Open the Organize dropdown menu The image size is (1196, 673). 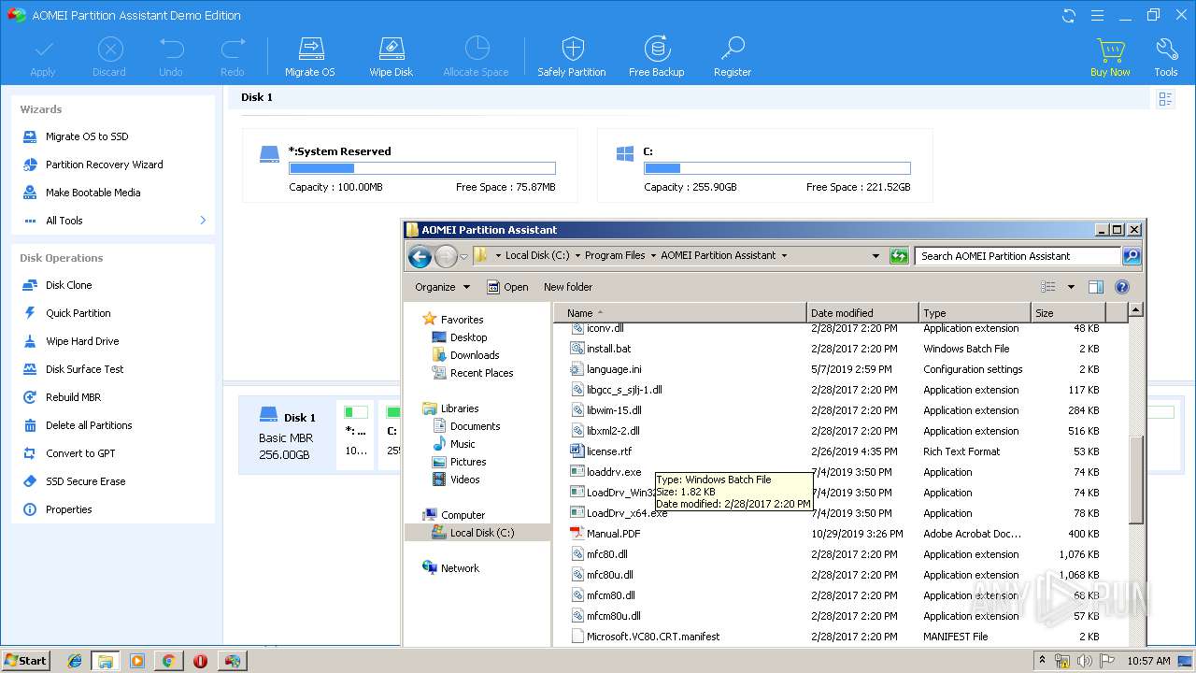443,287
